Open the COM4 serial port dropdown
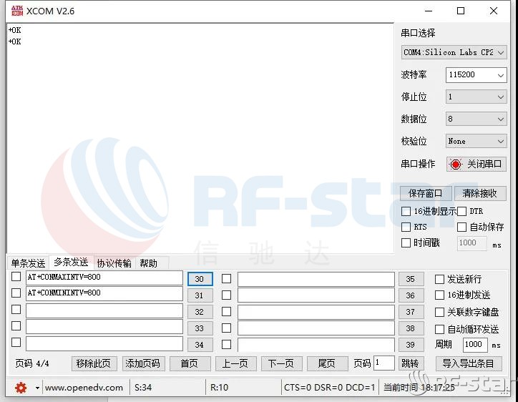The width and height of the screenshot is (518, 402). click(454, 52)
